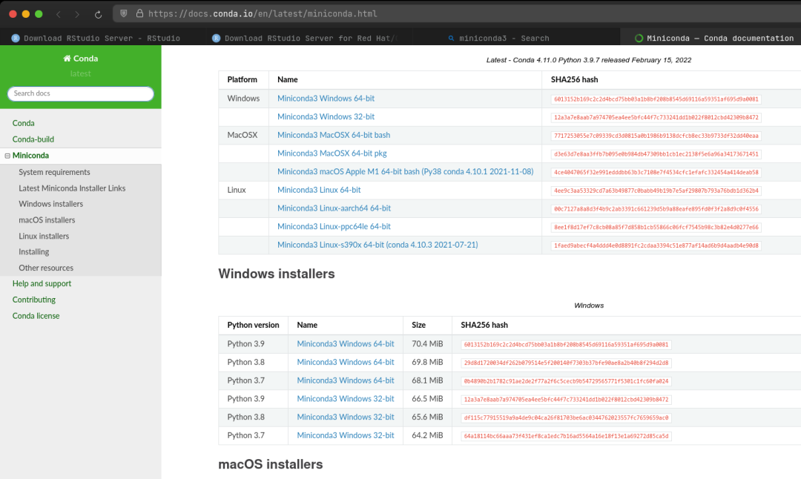Download Miniconda3 Linux-s390x 64-bit
This screenshot has height=479, width=801.
point(378,245)
